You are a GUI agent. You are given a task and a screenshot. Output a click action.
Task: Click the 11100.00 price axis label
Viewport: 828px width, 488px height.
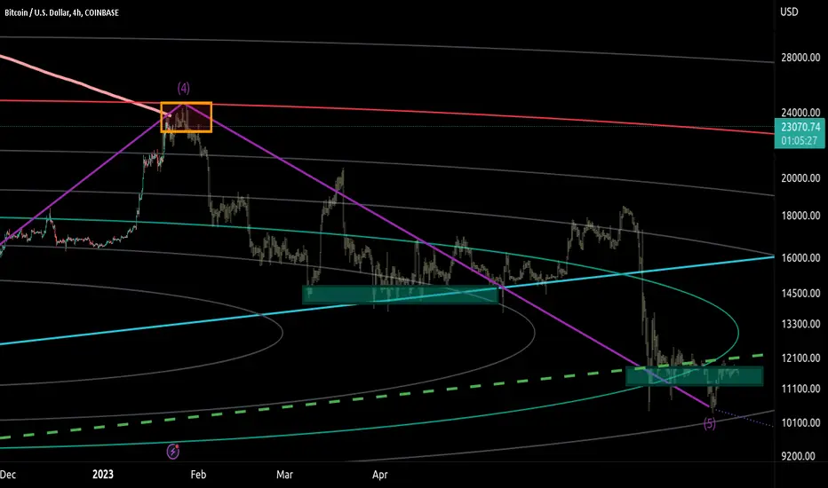click(x=800, y=389)
